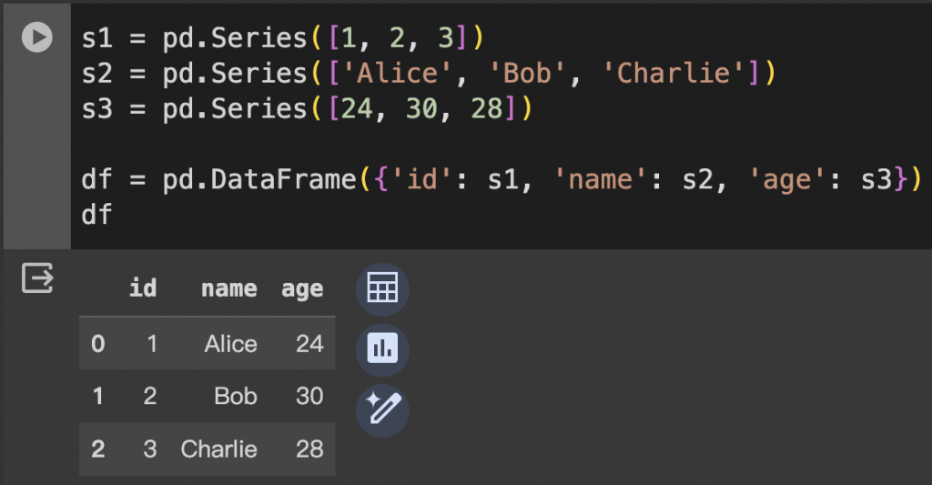
Task: Select the 'Charlie' cell in output table
Action: [x=218, y=449]
